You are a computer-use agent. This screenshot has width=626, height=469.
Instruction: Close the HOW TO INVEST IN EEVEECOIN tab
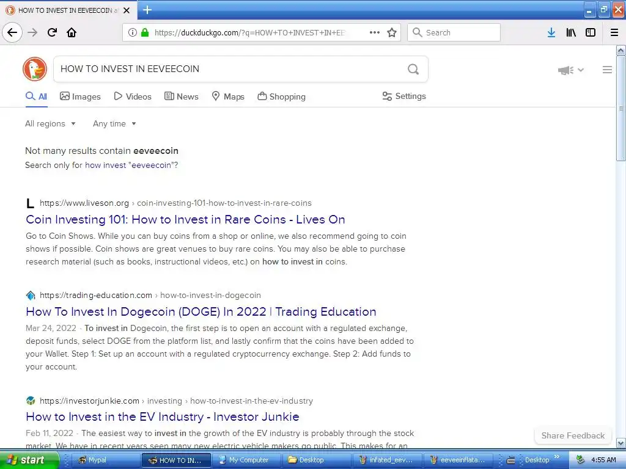127,10
